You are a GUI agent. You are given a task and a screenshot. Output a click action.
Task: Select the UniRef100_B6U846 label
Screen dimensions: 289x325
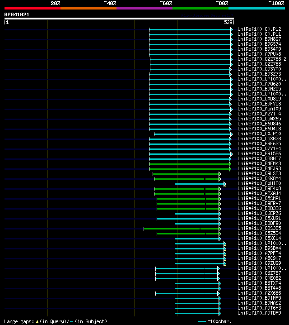pyautogui.click(x=259, y=124)
